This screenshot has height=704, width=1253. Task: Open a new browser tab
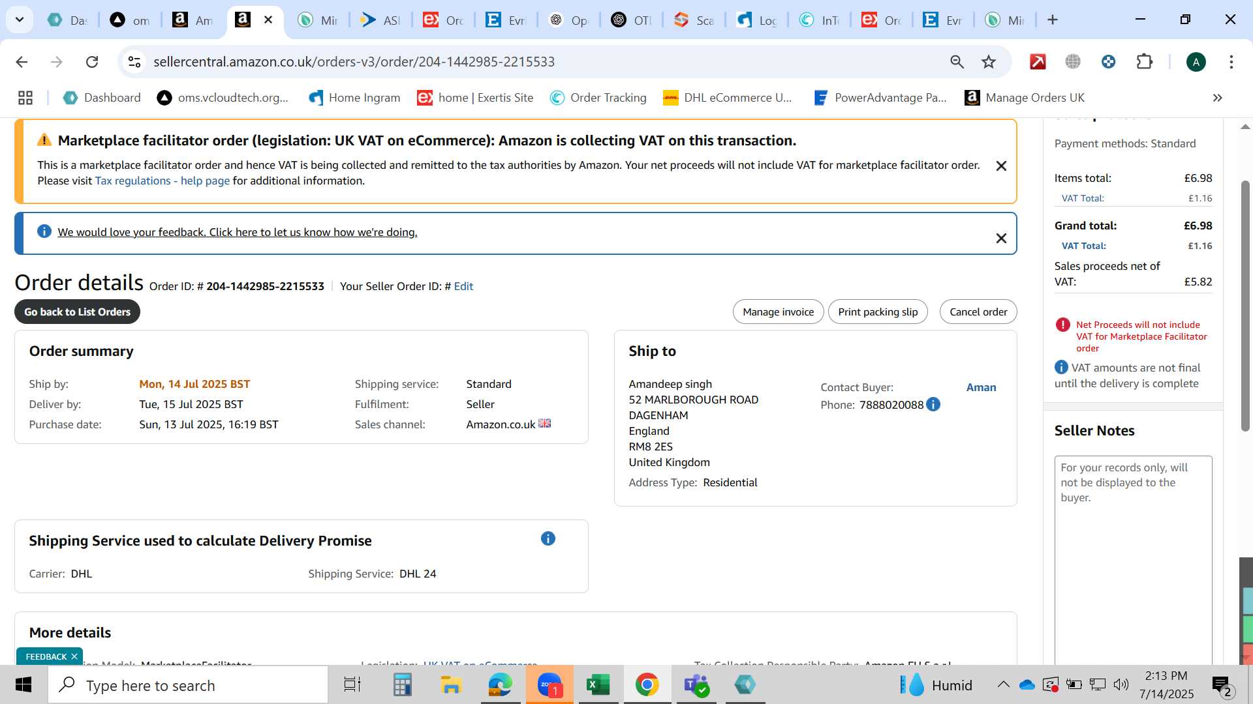click(x=1052, y=20)
